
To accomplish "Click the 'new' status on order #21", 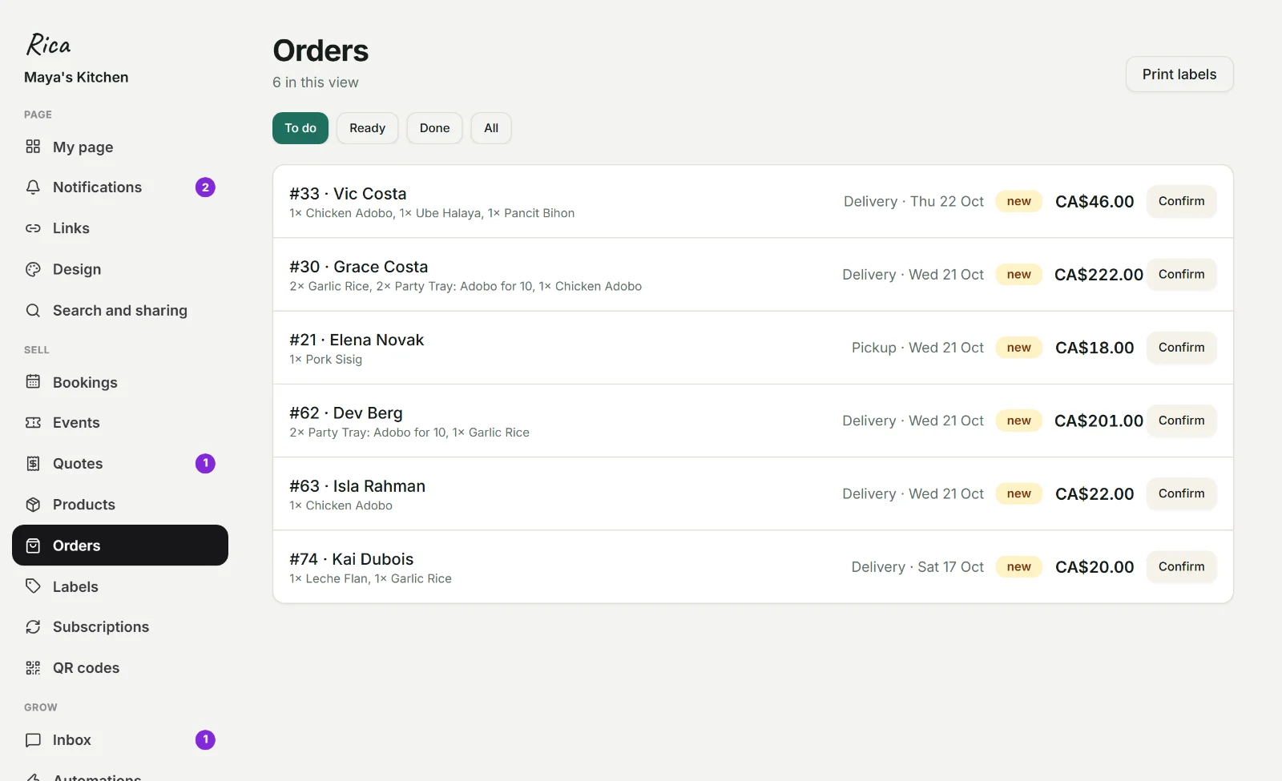I will point(1018,348).
